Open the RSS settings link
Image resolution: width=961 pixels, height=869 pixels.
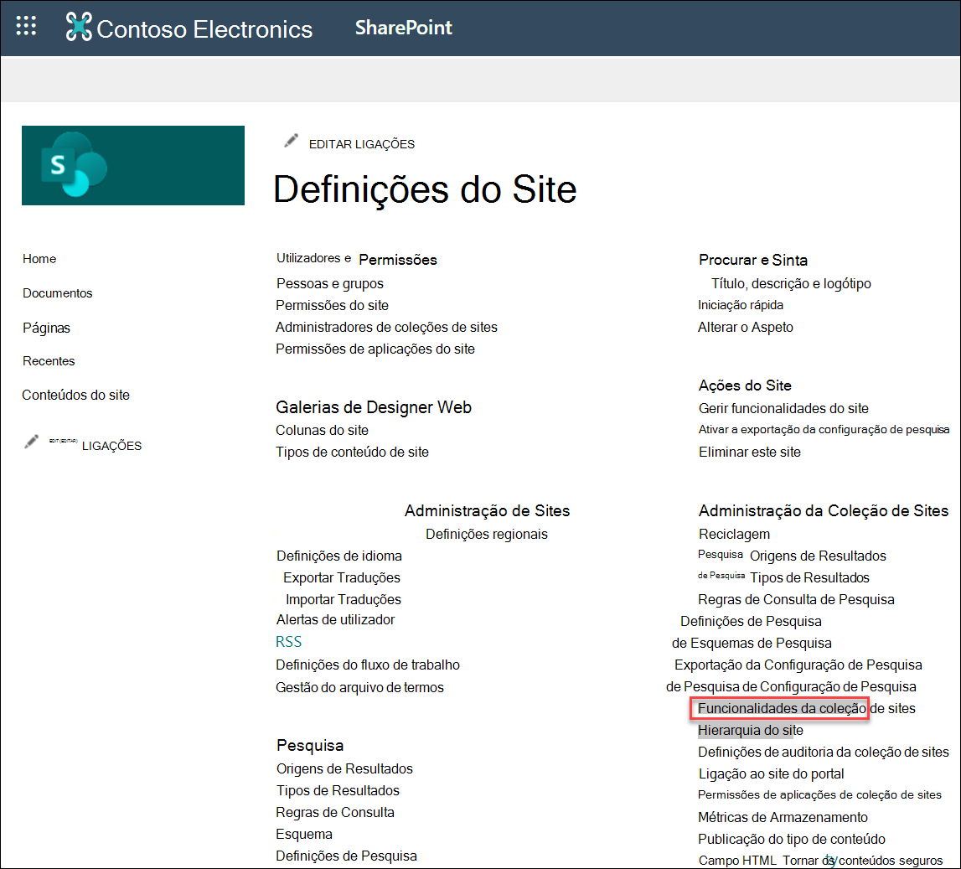pyautogui.click(x=289, y=642)
